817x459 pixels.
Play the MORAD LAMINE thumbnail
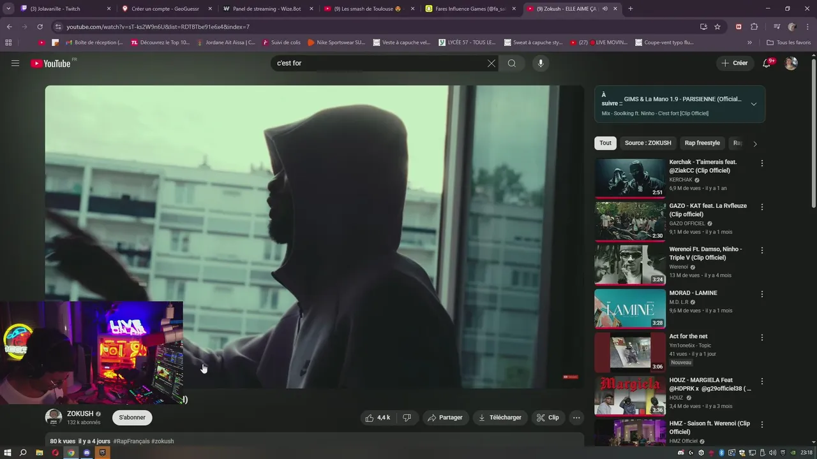pyautogui.click(x=630, y=309)
